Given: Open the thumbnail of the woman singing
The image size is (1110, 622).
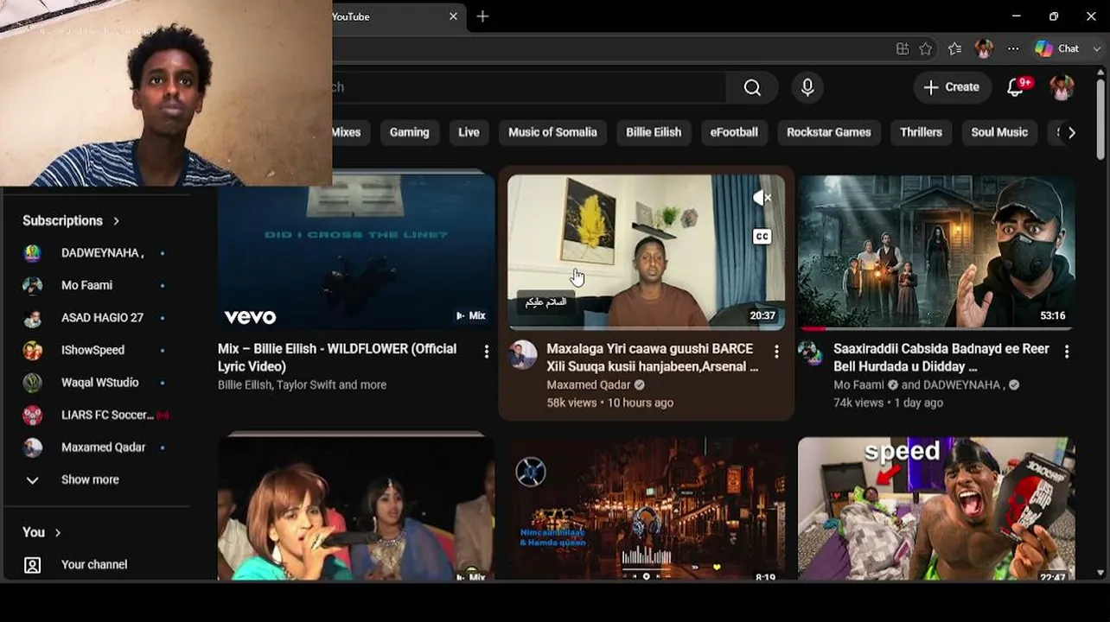Looking at the screenshot, I should point(356,508).
